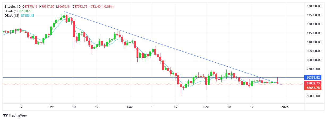
Task: Select the blue descending trend line
Action: [159, 44]
